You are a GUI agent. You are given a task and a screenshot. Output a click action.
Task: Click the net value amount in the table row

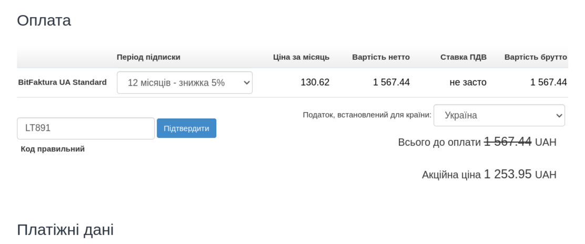tap(391, 82)
